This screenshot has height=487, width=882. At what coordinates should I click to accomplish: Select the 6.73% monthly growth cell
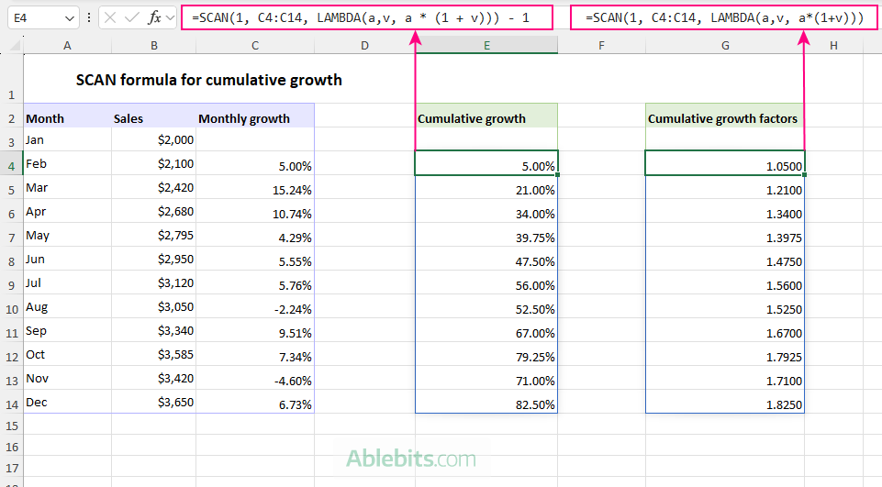click(x=255, y=402)
